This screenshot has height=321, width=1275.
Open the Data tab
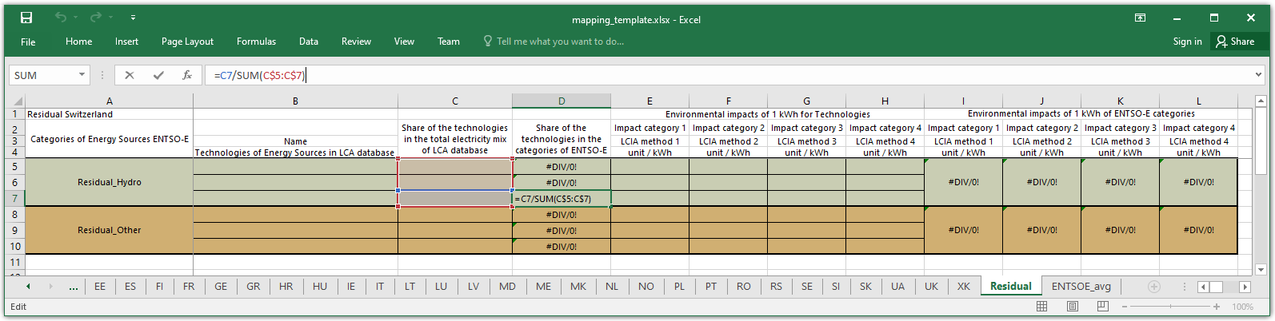click(309, 42)
